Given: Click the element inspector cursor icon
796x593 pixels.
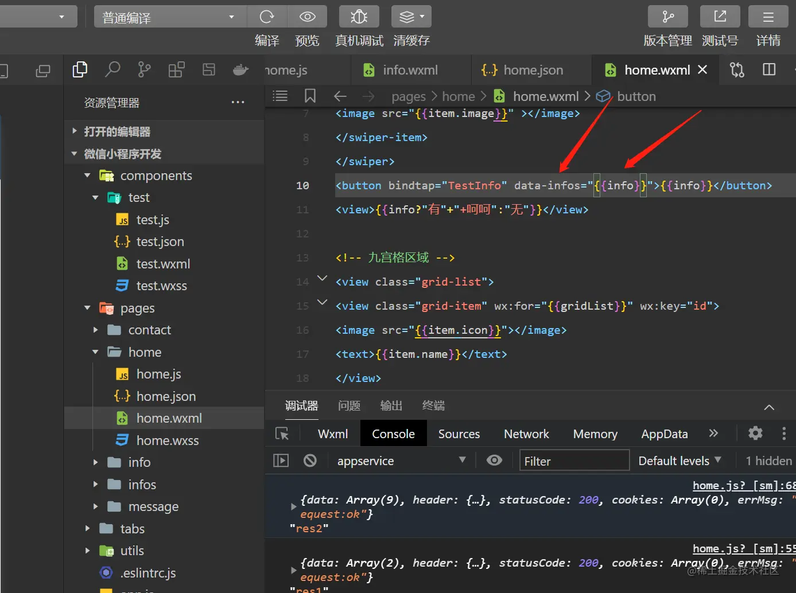Looking at the screenshot, I should point(282,434).
